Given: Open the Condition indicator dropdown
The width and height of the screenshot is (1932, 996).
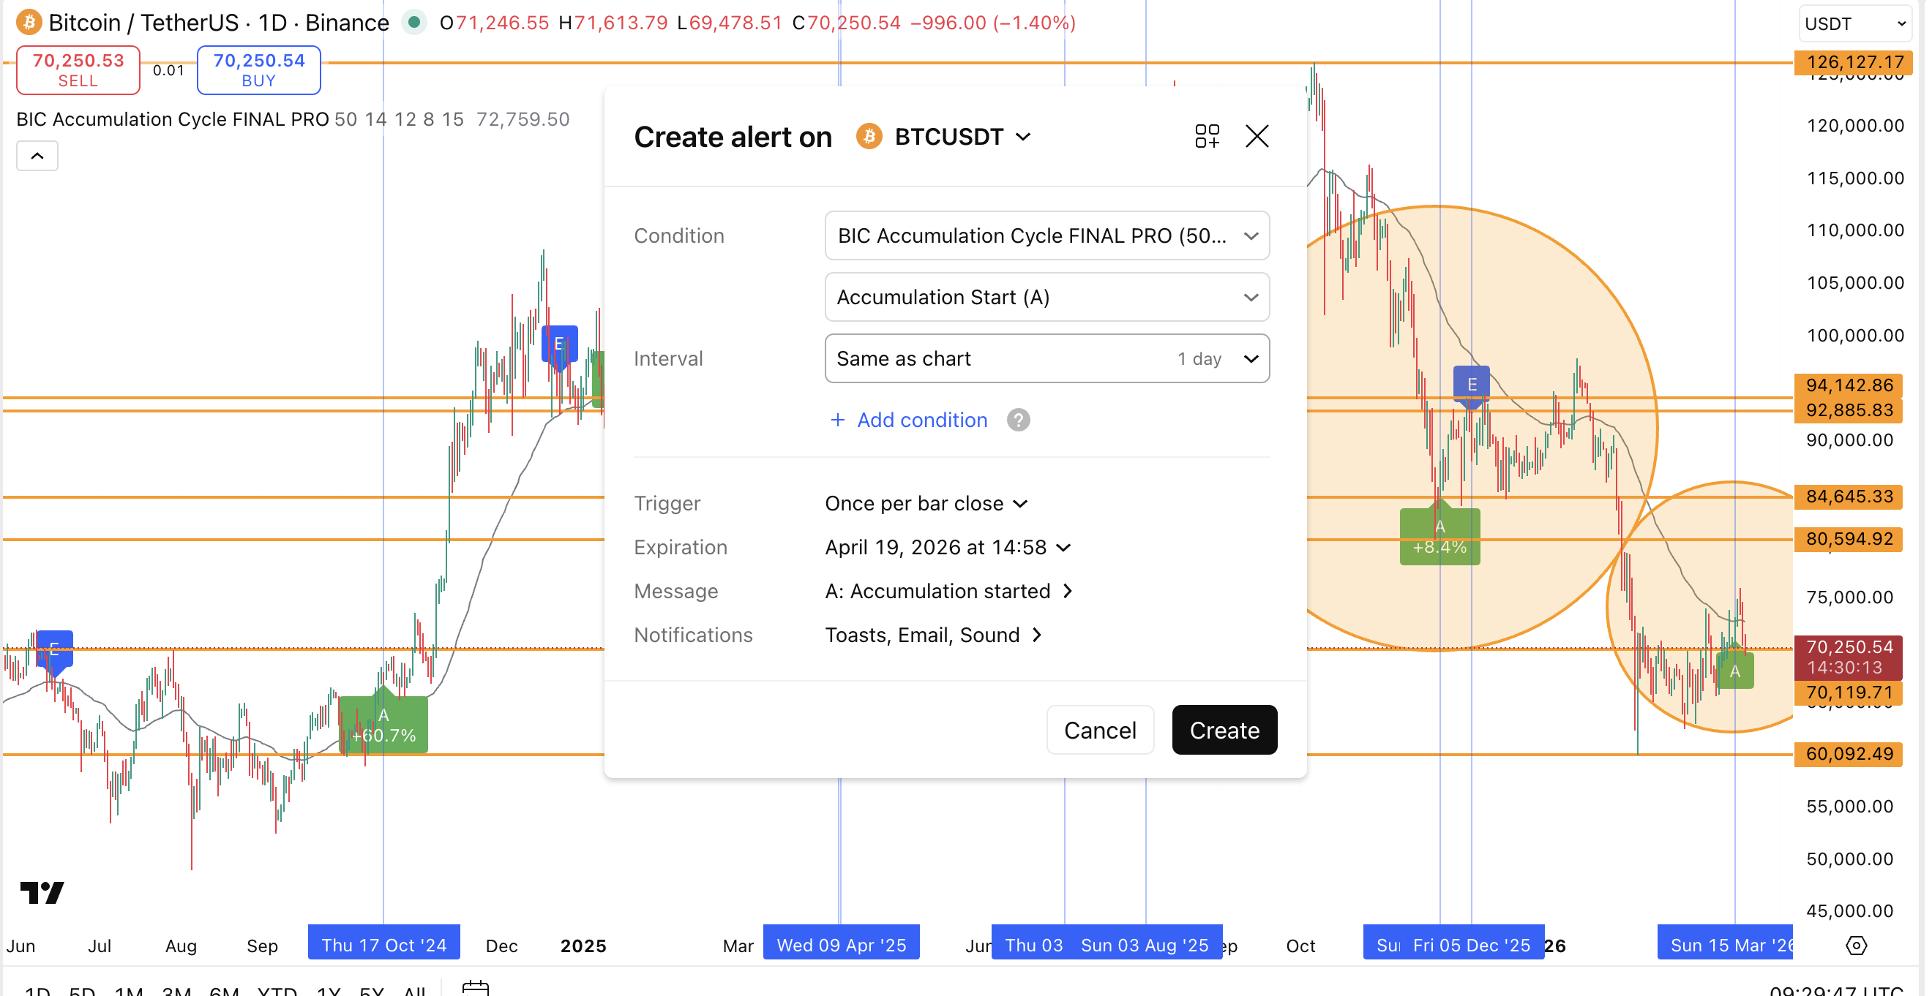Looking at the screenshot, I should [1046, 236].
